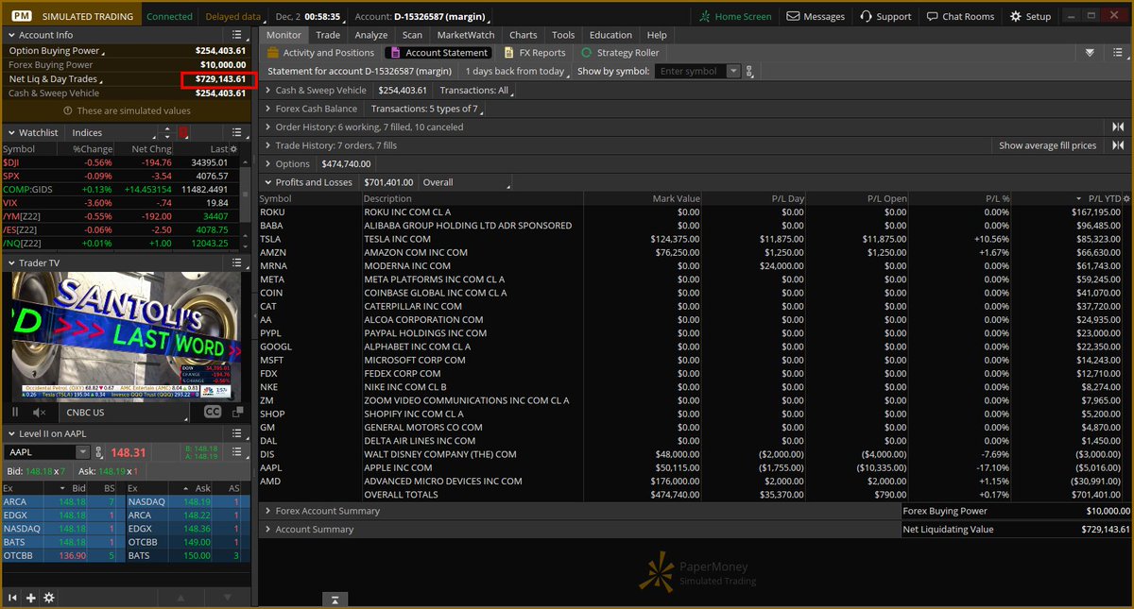The image size is (1134, 609).
Task: Collapse the Watchlist gadget
Action: [10, 133]
